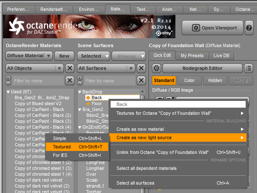
Task: Select Copy of chromed steel 1 (3)
Action: pos(43,168)
